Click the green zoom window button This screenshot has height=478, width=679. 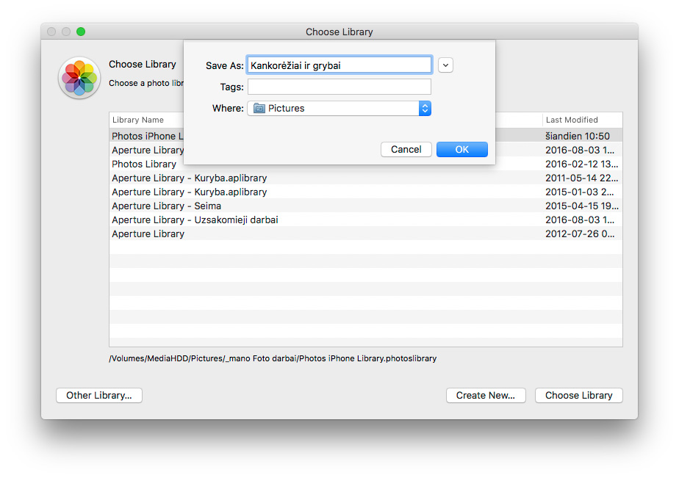pyautogui.click(x=81, y=32)
